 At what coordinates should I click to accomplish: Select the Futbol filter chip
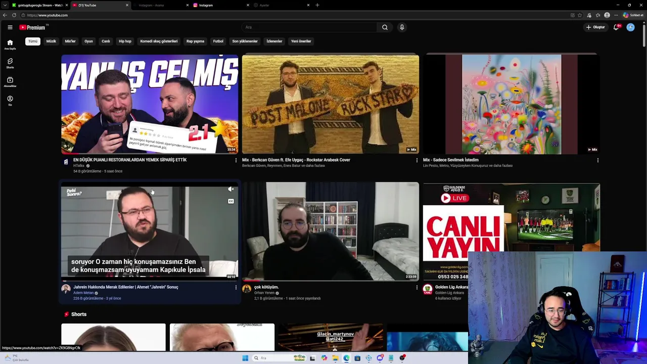(218, 41)
